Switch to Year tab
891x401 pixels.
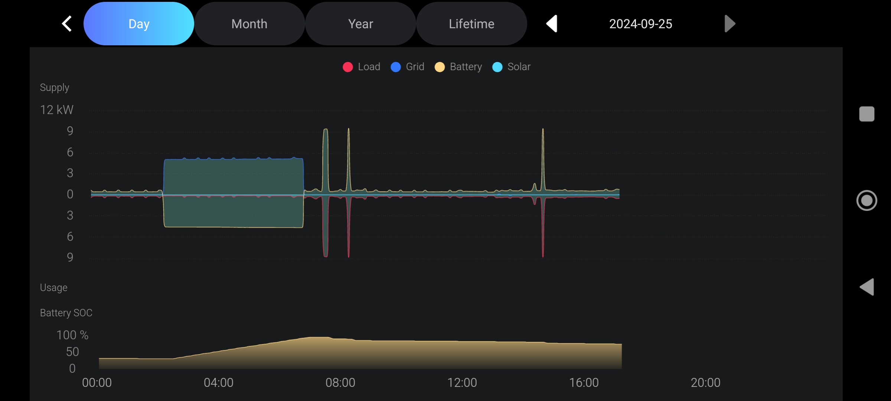click(360, 24)
